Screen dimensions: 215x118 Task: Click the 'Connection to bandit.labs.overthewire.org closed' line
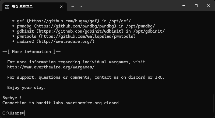(62, 103)
